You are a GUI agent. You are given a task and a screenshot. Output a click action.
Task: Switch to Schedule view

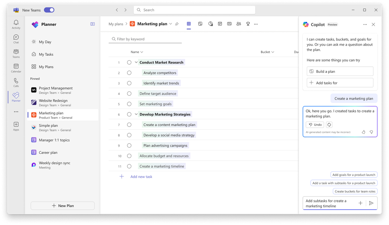220,24
